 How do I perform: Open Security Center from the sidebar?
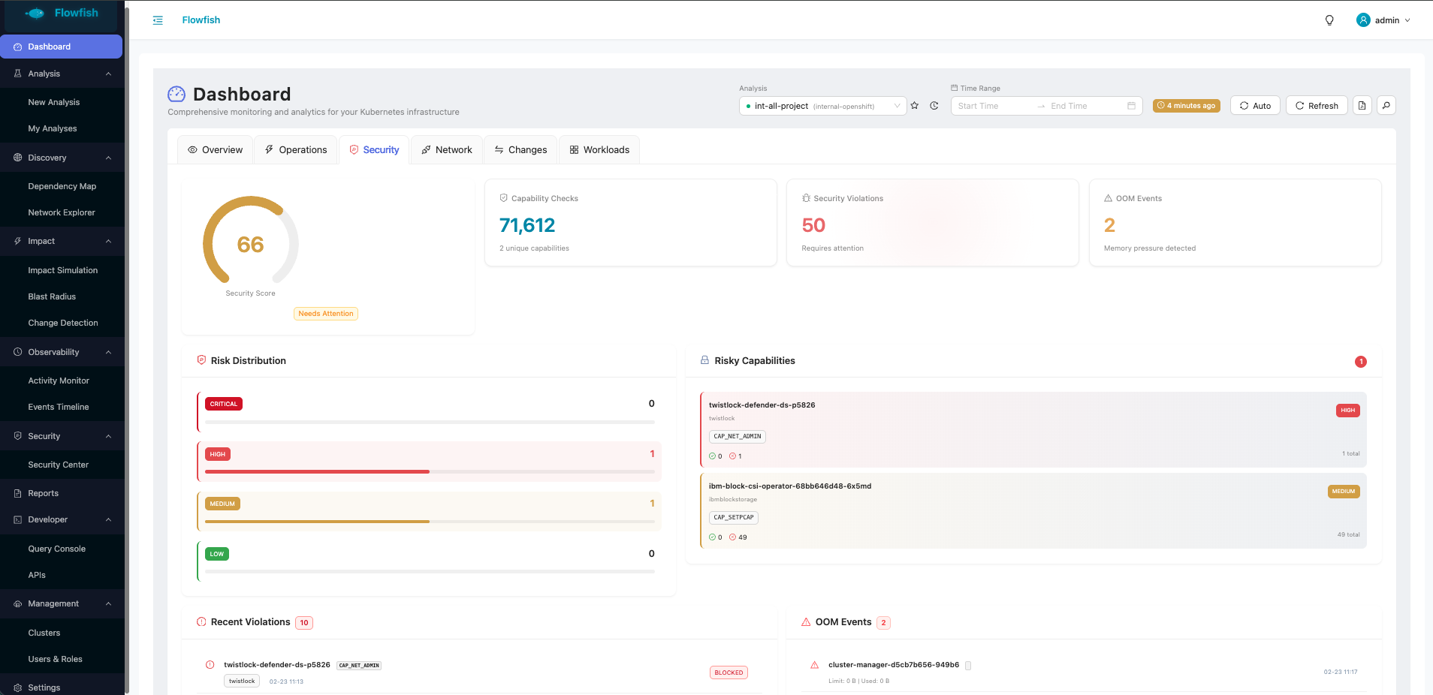click(x=59, y=465)
